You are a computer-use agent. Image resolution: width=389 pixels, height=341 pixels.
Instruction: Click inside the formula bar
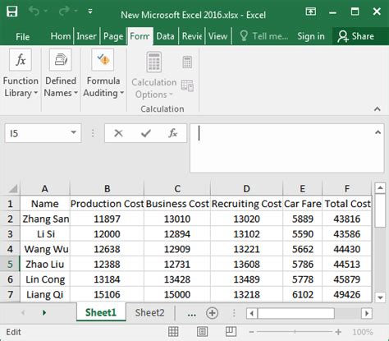point(281,148)
